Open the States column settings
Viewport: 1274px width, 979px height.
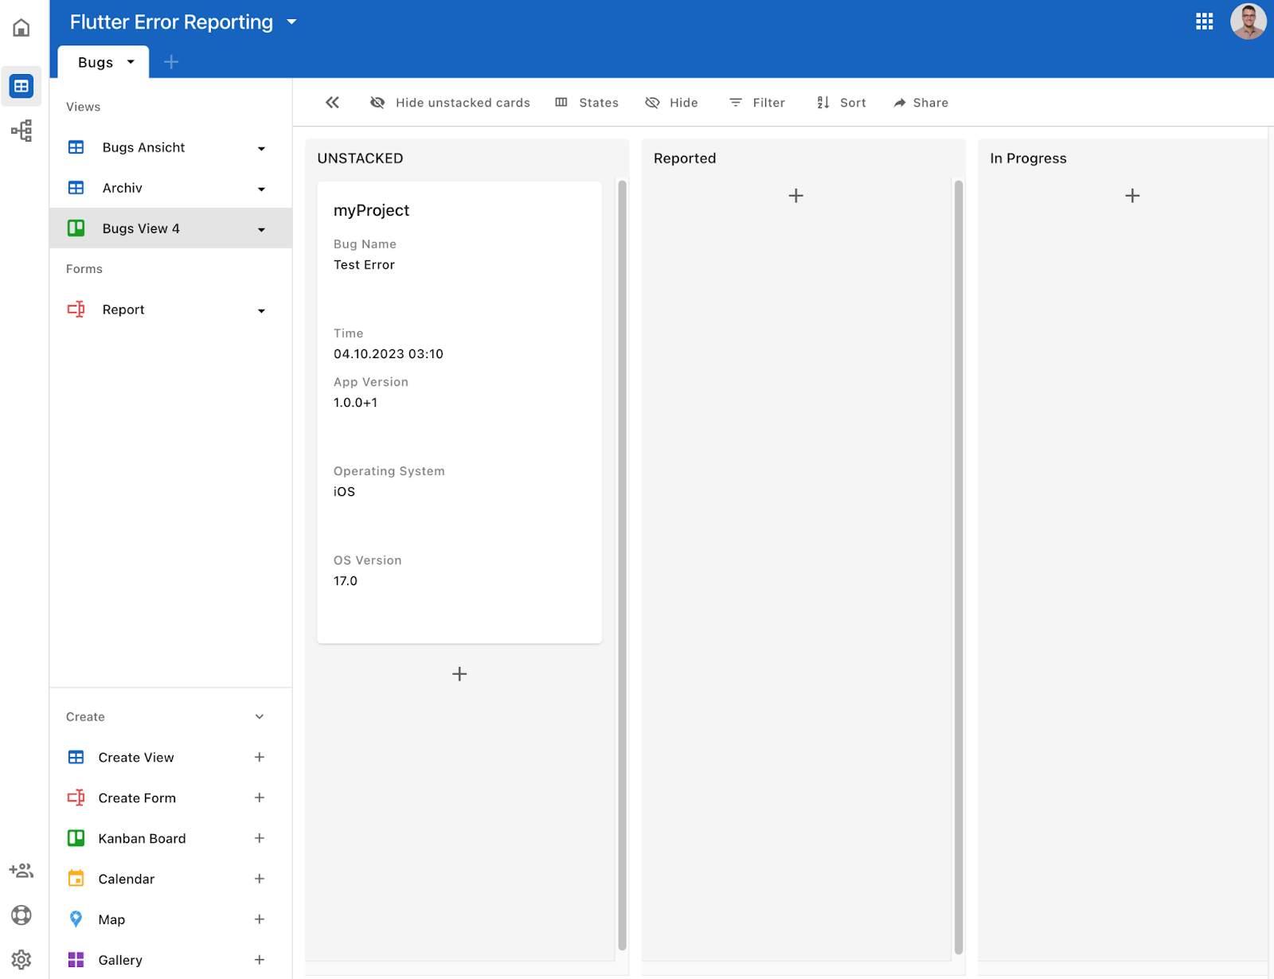587,103
